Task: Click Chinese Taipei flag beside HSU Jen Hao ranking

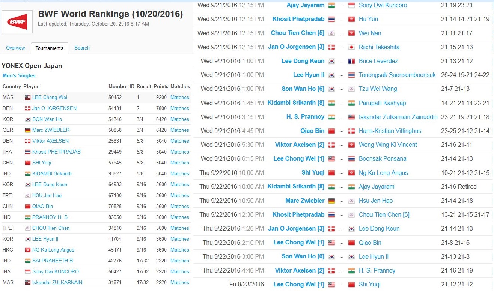Action: [x=27, y=196]
